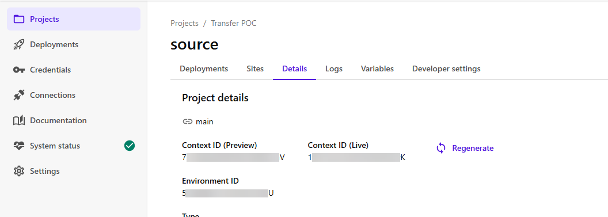Image resolution: width=608 pixels, height=217 pixels.
Task: Click the Context ID (Preview) label
Action: click(x=219, y=145)
